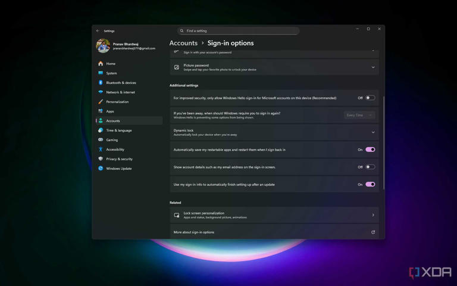This screenshot has height=286, width=457.
Task: Click the back arrow in Settings title bar
Action: [x=98, y=30]
